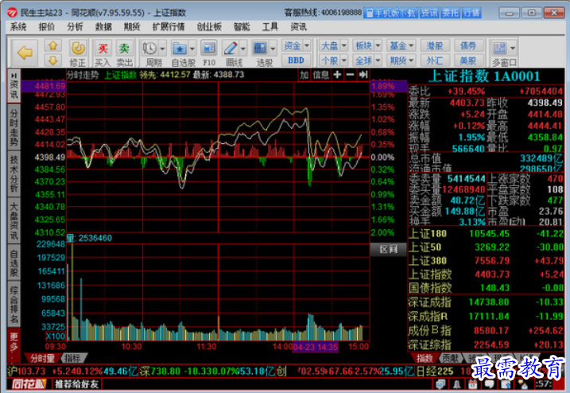Click the 港股 toolbar button
This screenshot has width=570, height=393.
click(435, 45)
